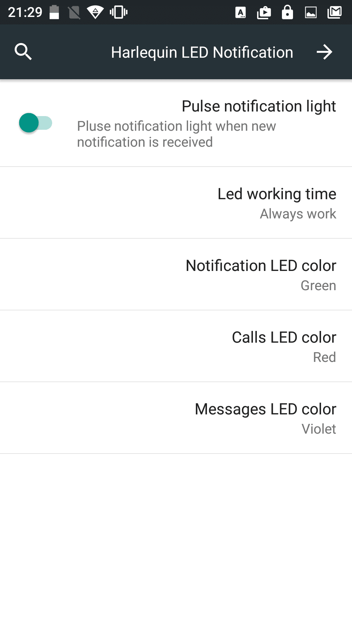The width and height of the screenshot is (352, 626).
Task: Tap the battery status icon
Action: tap(54, 12)
